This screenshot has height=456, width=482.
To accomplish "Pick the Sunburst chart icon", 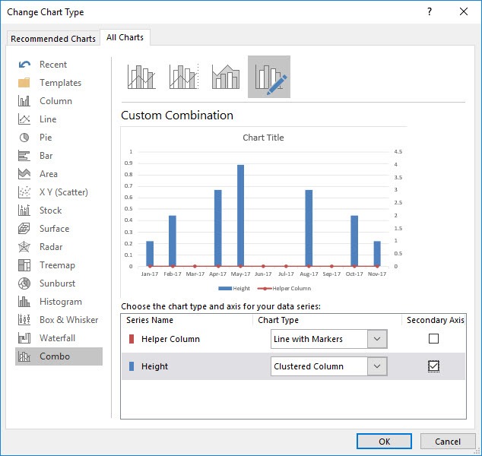I will [24, 283].
